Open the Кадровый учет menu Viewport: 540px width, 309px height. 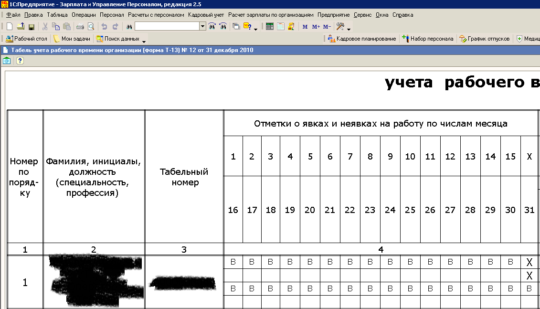click(x=206, y=15)
